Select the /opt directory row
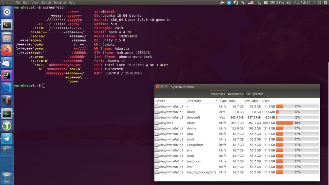The image size is (329, 185). (237, 134)
